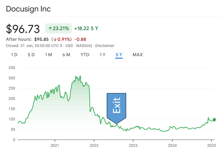Image resolution: width=222 pixels, height=156 pixels.
Task: Click the 350 y-axis gridline label
Action: click(x=12, y=68)
